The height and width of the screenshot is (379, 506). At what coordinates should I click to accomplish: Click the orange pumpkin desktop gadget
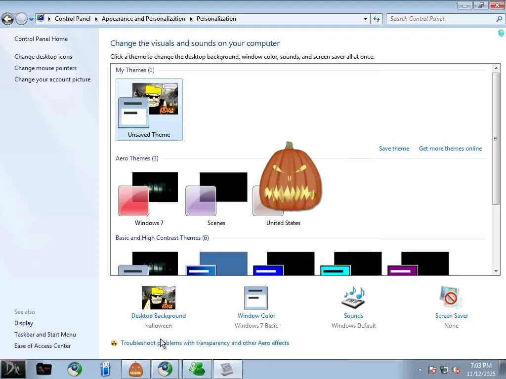pyautogui.click(x=290, y=177)
